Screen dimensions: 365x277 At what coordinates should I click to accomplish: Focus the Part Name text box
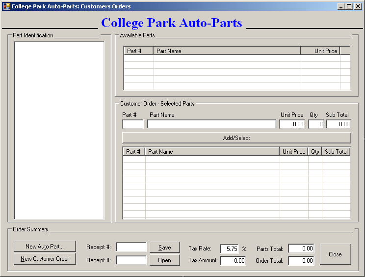tap(211, 124)
